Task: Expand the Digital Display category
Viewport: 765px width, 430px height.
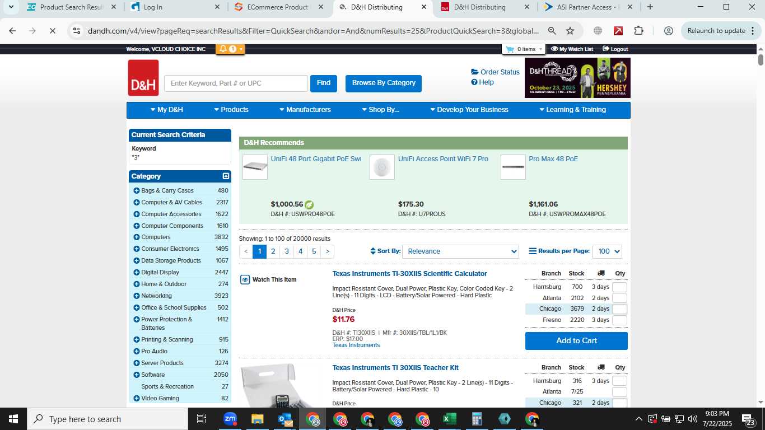Action: 136,272
